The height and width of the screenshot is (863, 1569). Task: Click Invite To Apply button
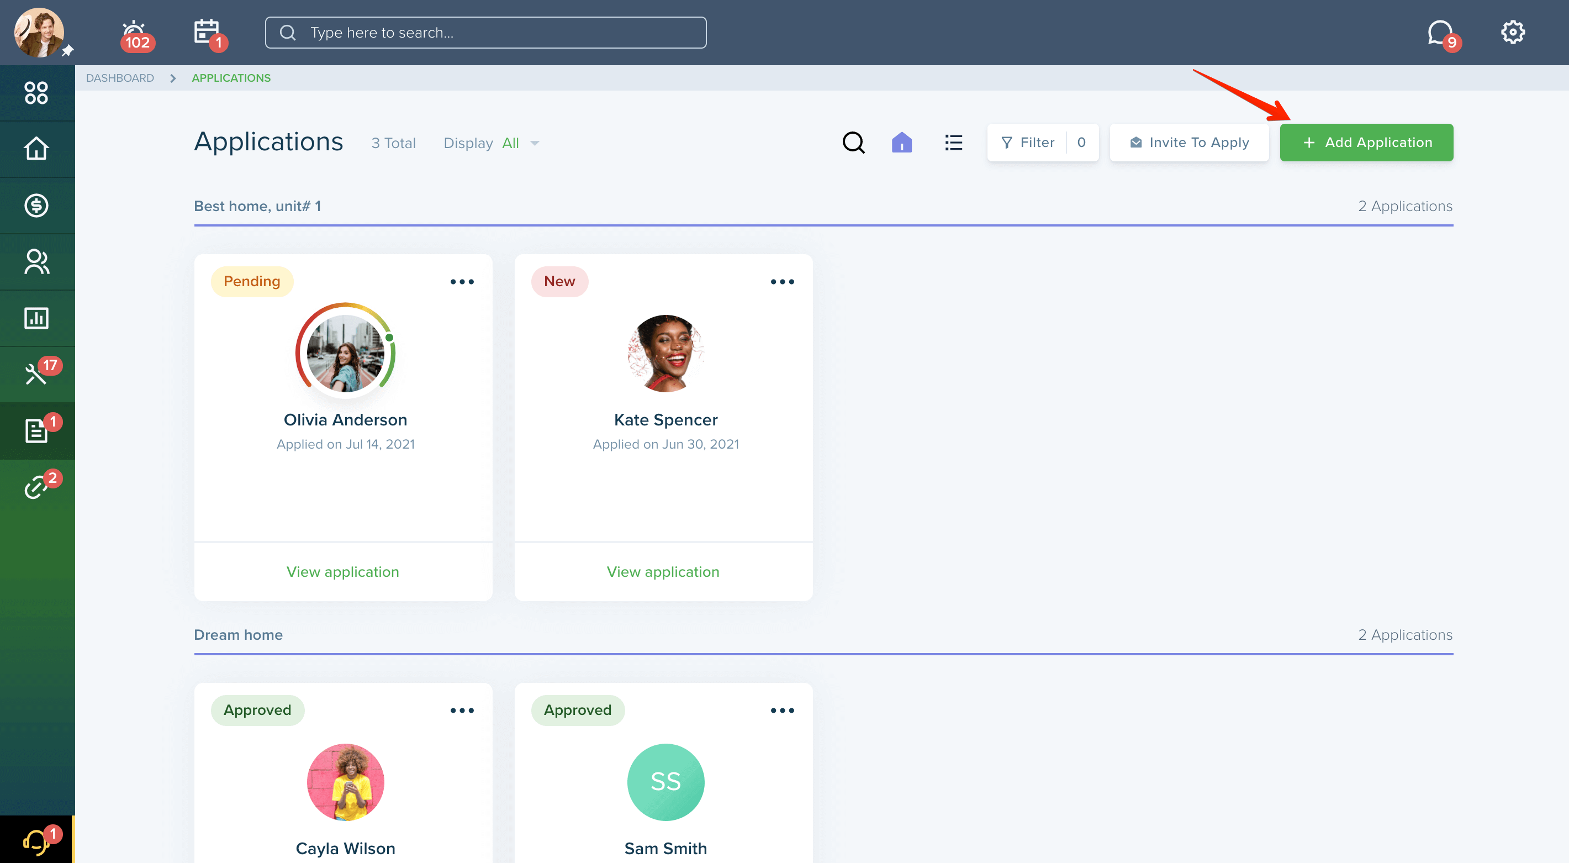pyautogui.click(x=1189, y=143)
